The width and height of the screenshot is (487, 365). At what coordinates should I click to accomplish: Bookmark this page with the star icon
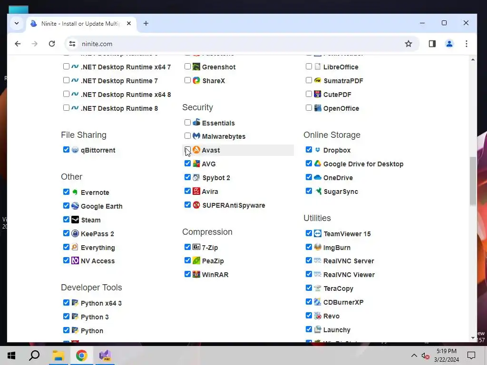(409, 44)
